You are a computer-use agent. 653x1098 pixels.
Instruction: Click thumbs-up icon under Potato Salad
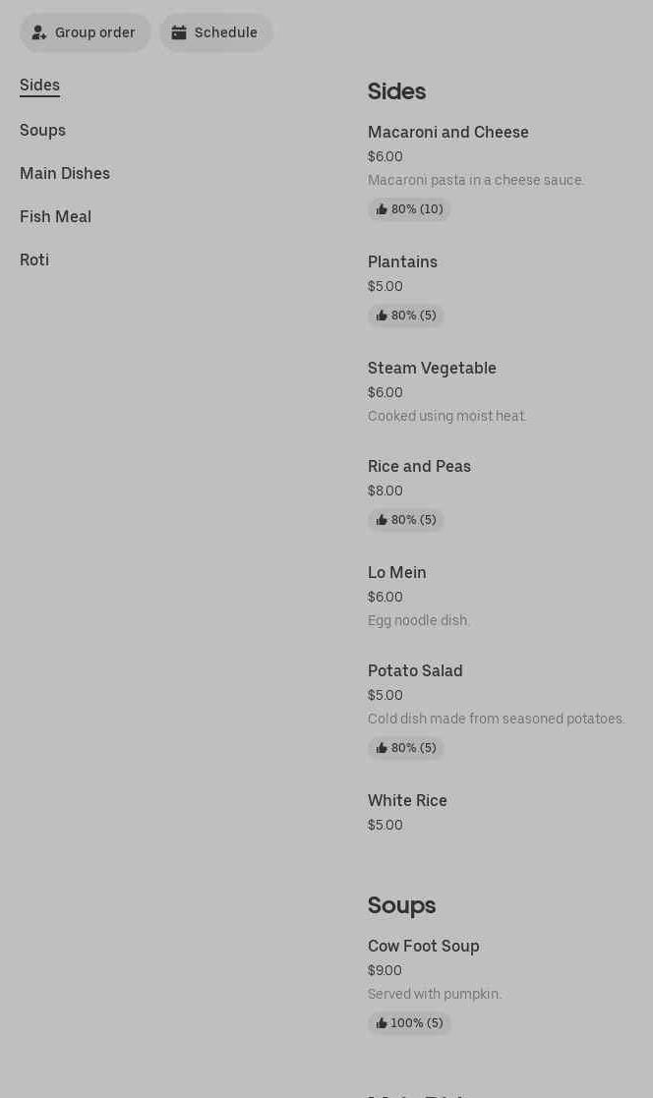pos(382,748)
